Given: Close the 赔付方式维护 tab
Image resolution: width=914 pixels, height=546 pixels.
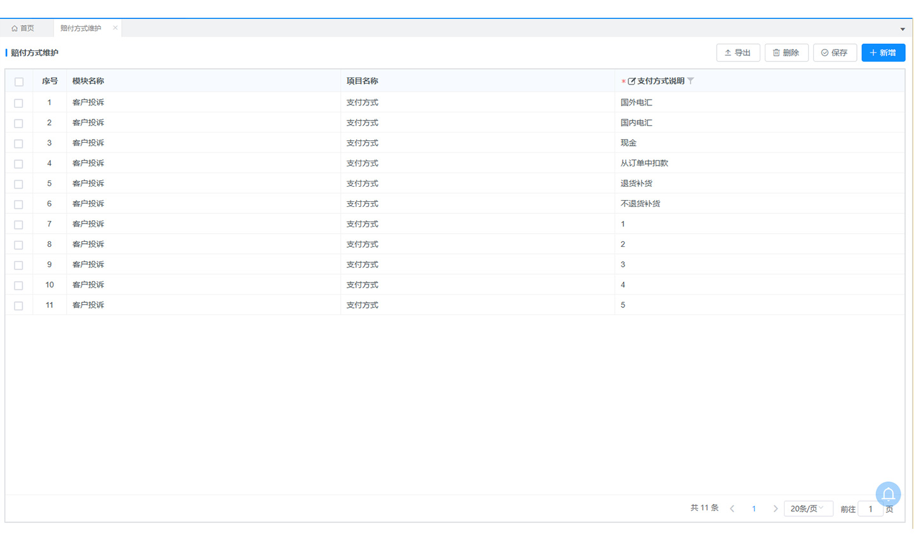Looking at the screenshot, I should [x=115, y=28].
